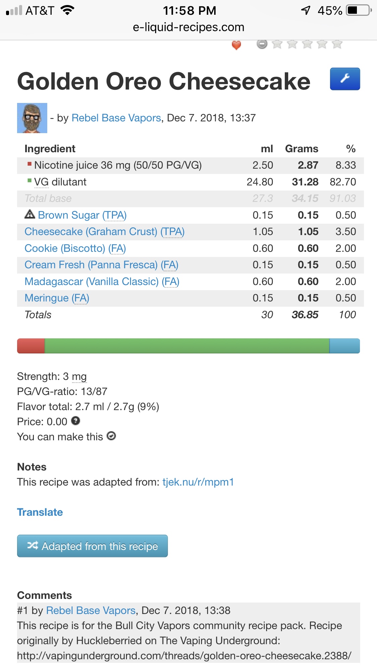Viewport: 377px width, 671px height.
Task: Open Rebel Base Vapors profile in comments
Action: pyautogui.click(x=90, y=611)
